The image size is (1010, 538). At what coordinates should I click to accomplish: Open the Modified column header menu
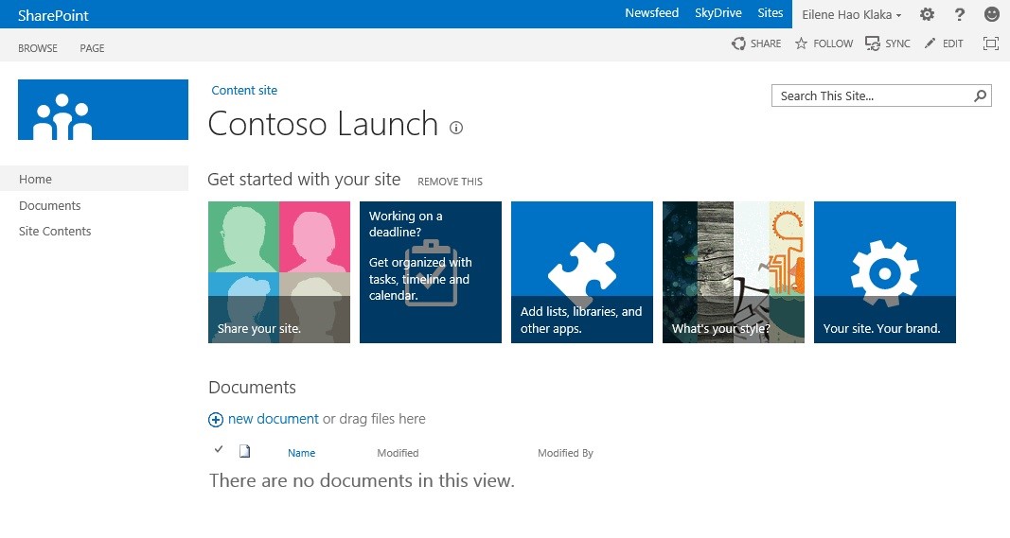tap(398, 453)
